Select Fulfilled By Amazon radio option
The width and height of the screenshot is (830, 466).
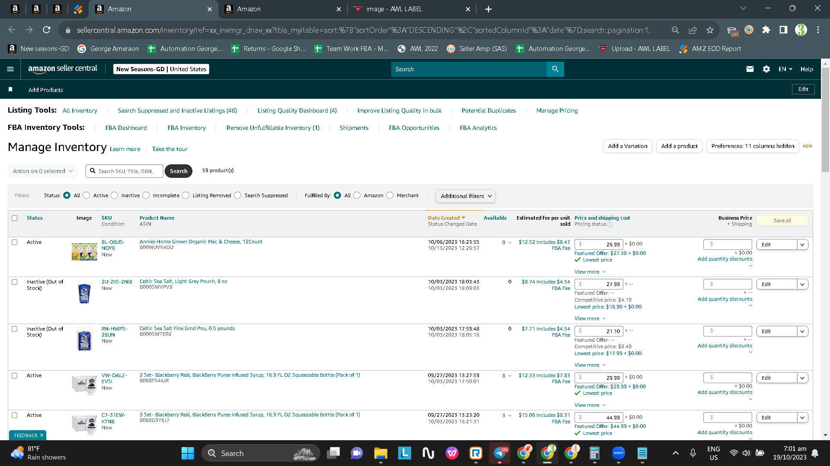(357, 195)
